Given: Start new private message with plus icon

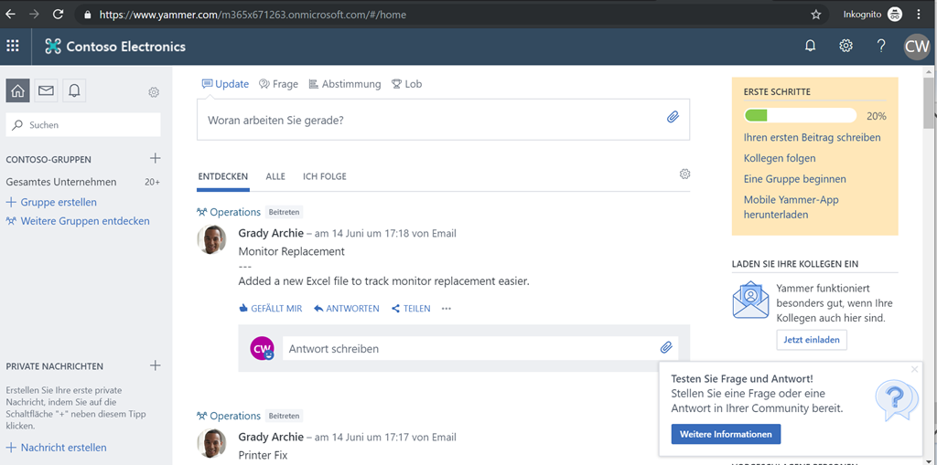Looking at the screenshot, I should pos(155,365).
